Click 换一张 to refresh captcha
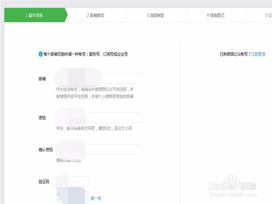 click(x=96, y=198)
